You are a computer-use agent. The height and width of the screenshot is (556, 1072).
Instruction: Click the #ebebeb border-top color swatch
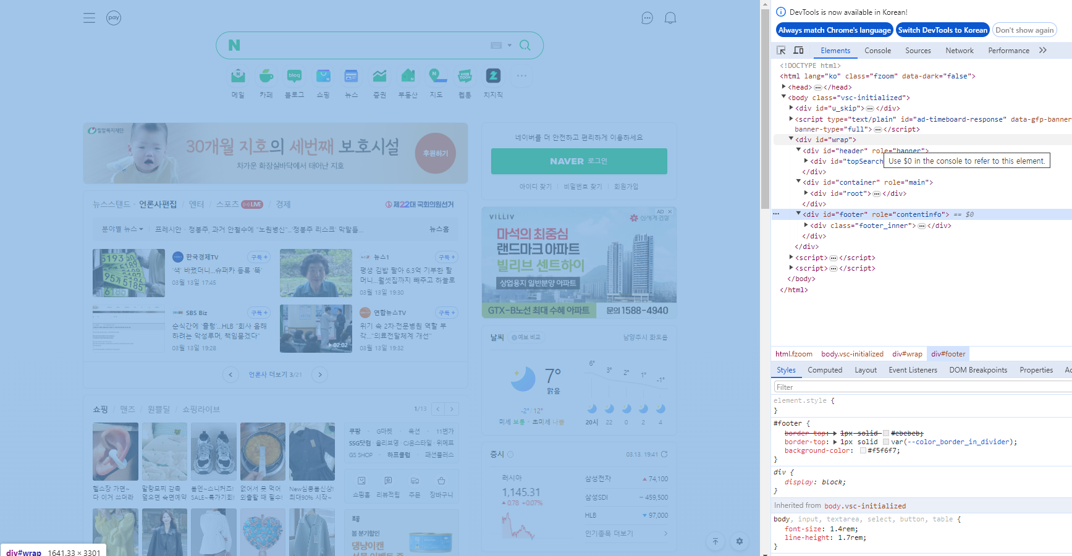point(886,433)
